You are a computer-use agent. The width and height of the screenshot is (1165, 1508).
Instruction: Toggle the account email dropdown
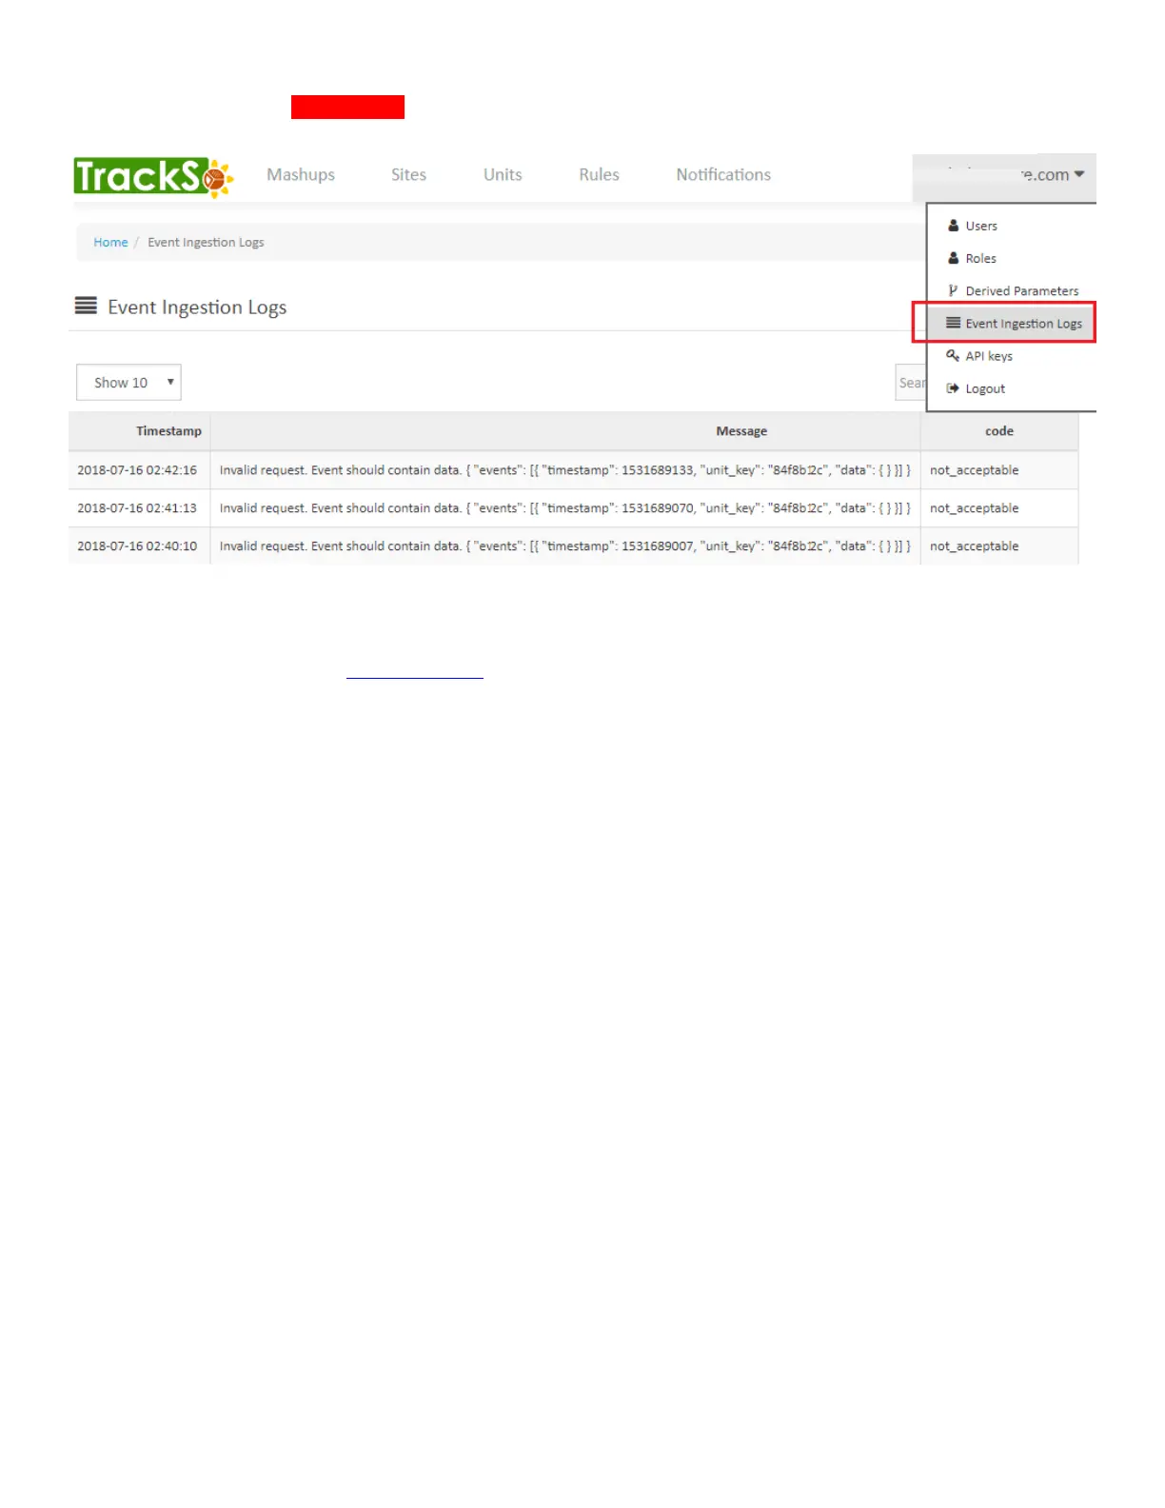coord(1004,176)
